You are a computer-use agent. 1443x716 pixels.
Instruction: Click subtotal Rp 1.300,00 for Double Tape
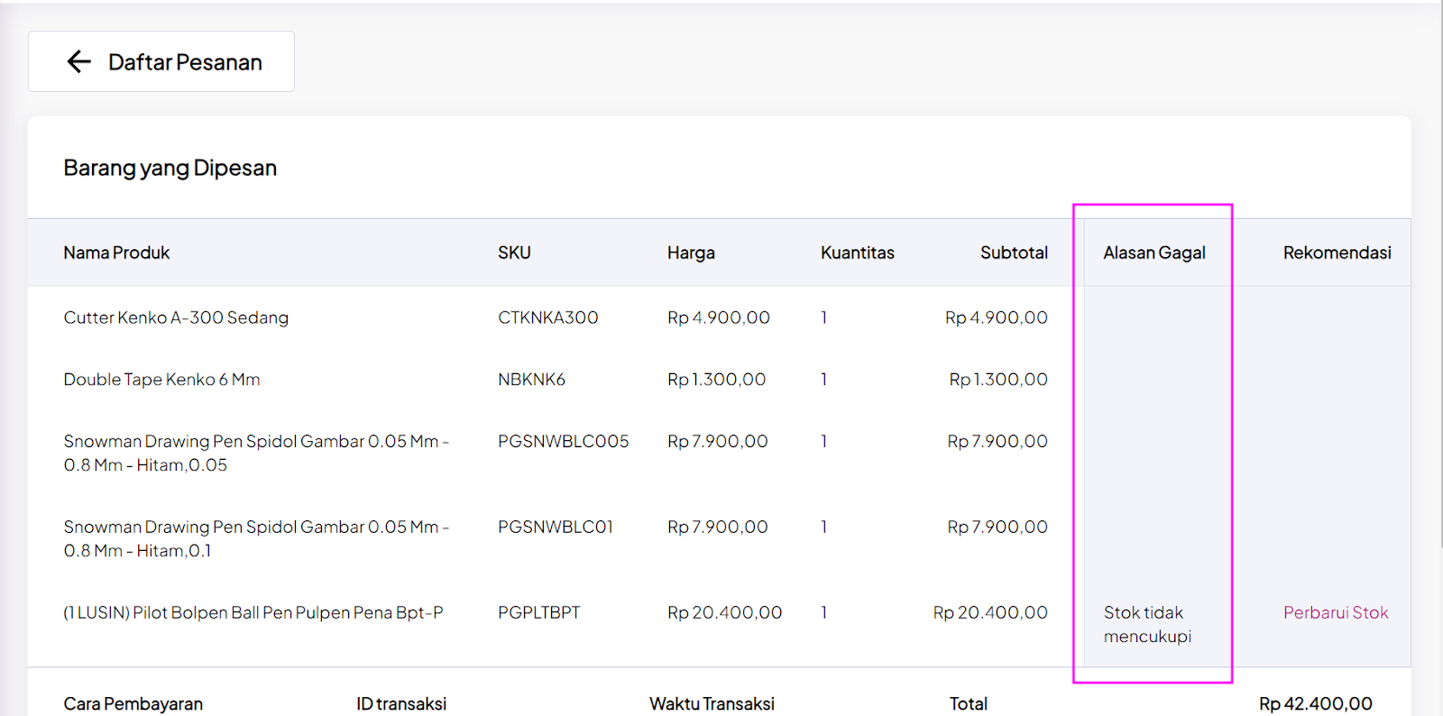coord(998,380)
